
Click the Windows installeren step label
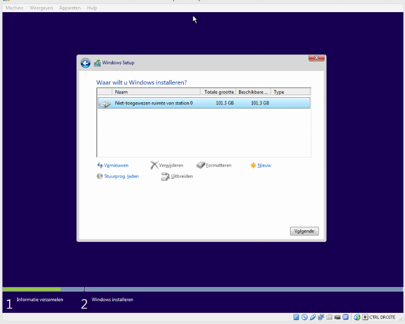point(112,300)
